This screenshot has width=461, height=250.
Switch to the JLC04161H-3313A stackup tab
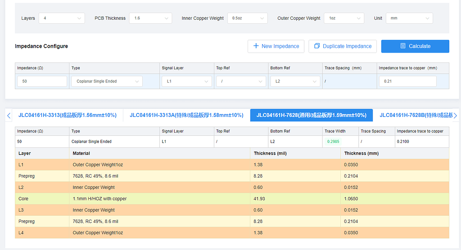click(186, 115)
